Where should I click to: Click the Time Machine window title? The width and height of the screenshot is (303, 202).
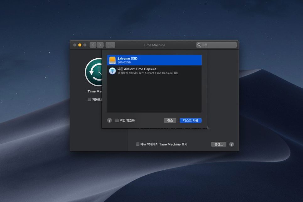[154, 45]
